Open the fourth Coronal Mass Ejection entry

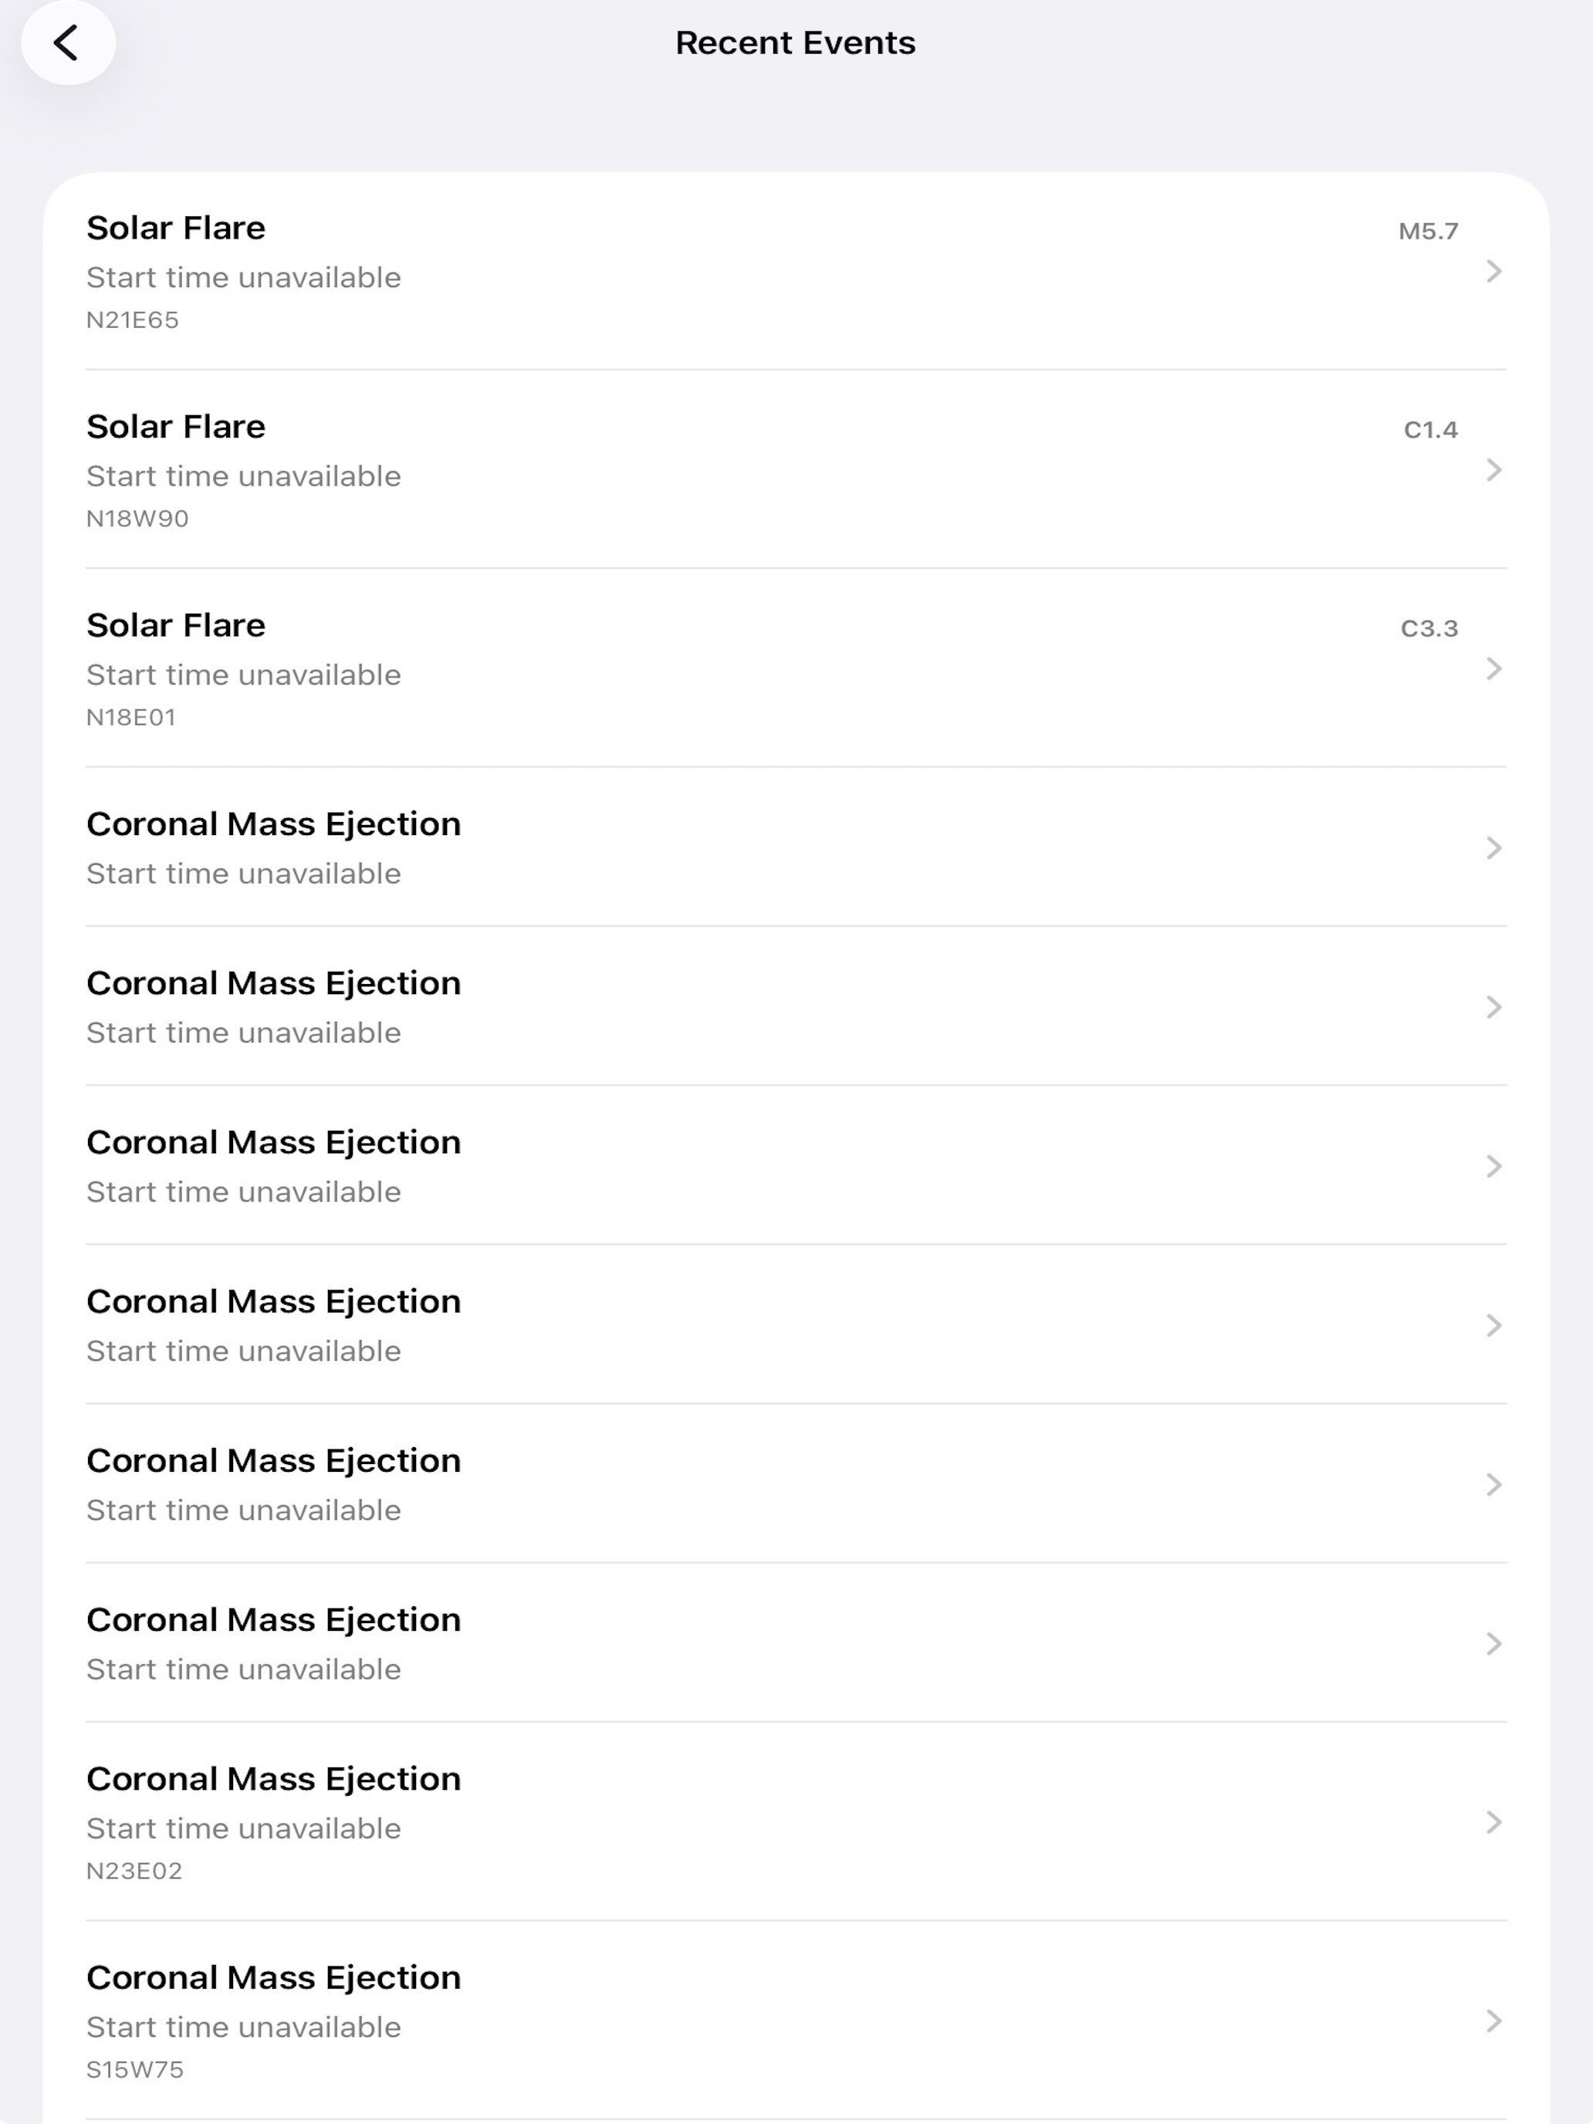796,1325
